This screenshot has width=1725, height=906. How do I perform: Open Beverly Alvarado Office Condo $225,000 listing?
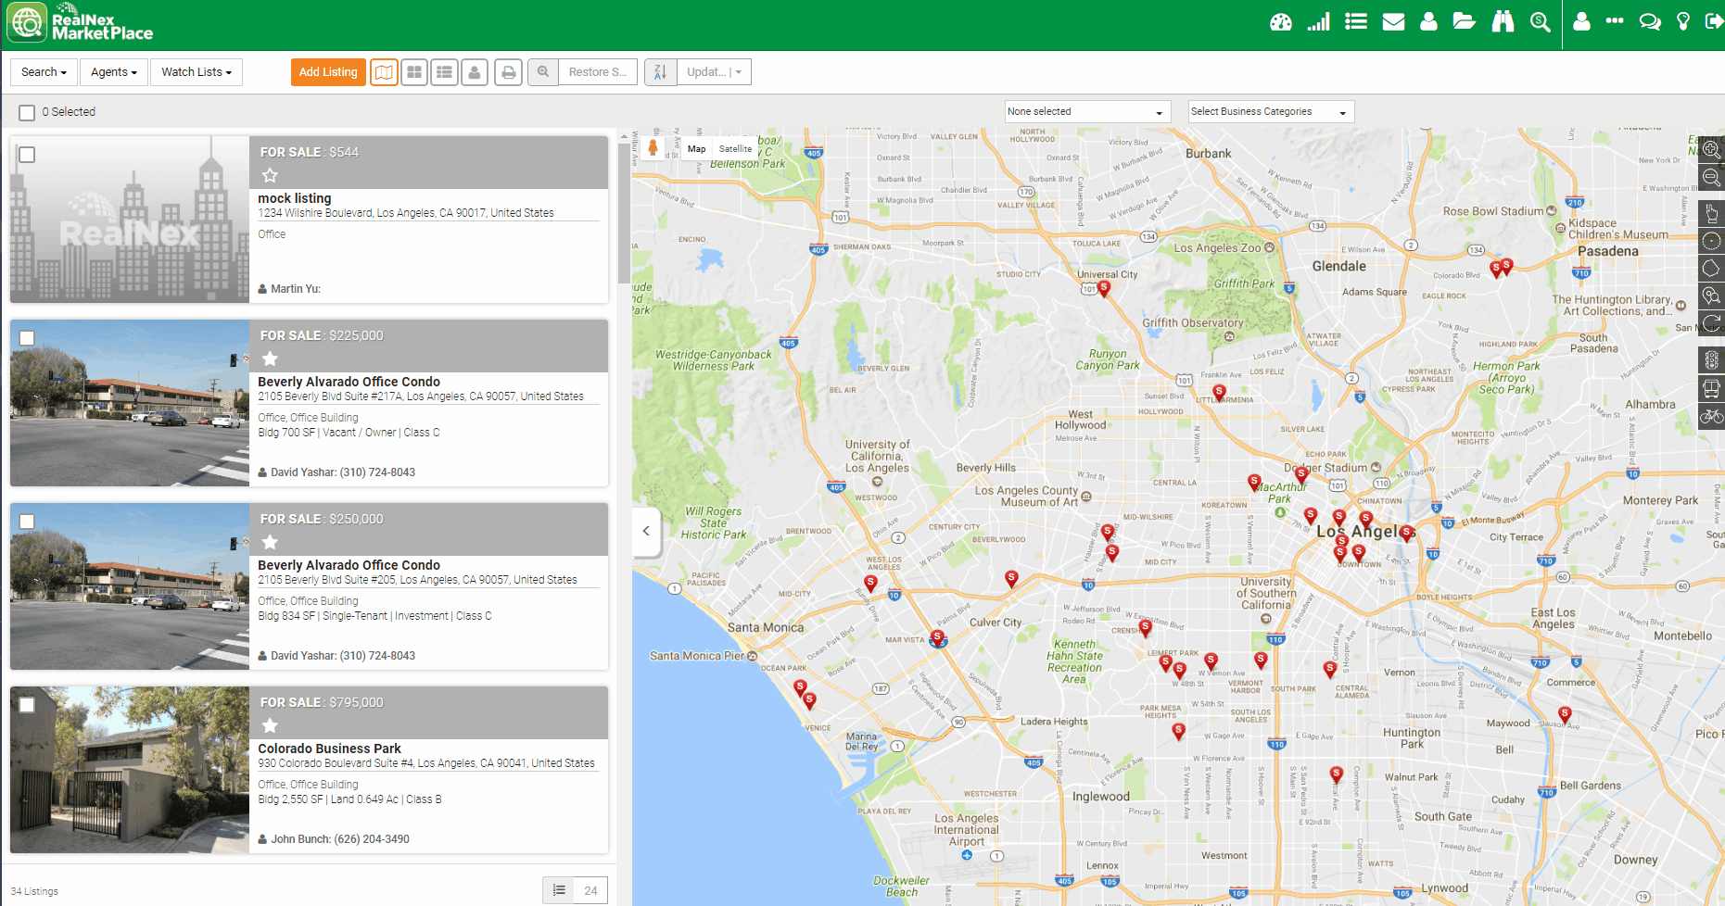click(349, 382)
